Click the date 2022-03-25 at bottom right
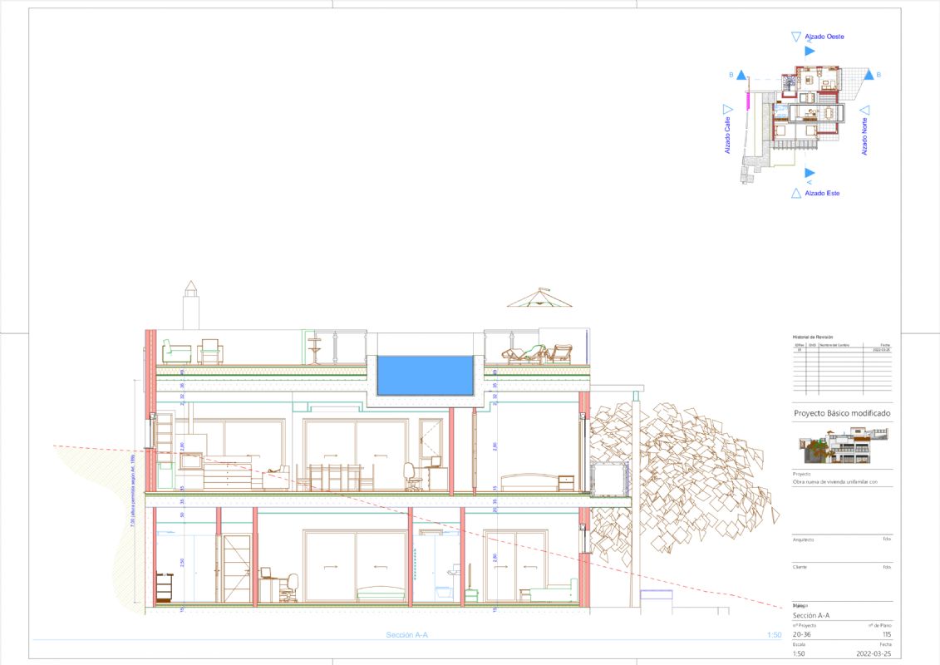Viewport: 940px width, 665px height. point(876,653)
